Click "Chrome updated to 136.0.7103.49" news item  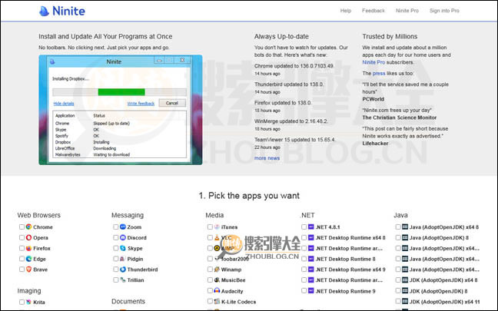coord(294,66)
